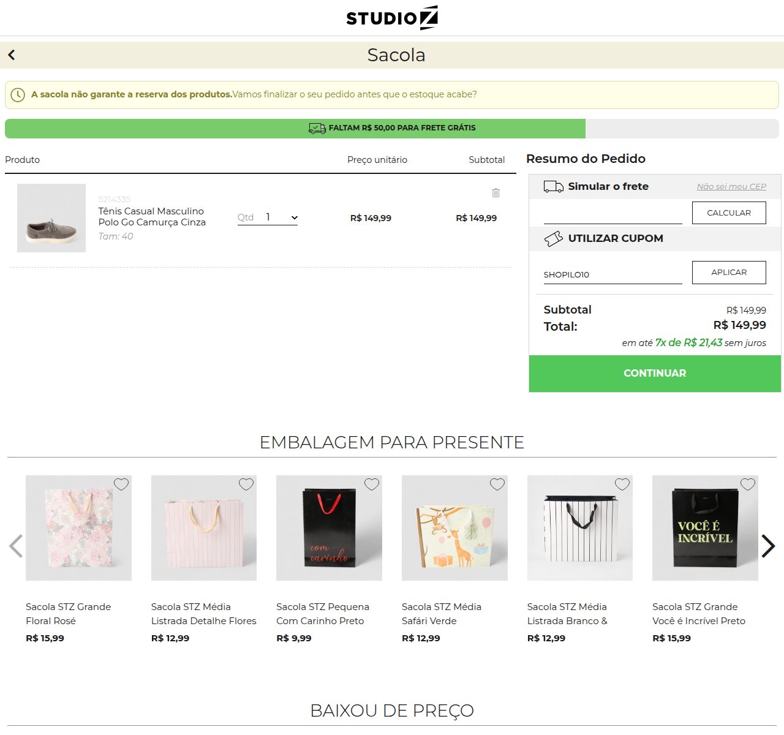Click the installment text 7x de R$ 21,43

[x=689, y=343]
